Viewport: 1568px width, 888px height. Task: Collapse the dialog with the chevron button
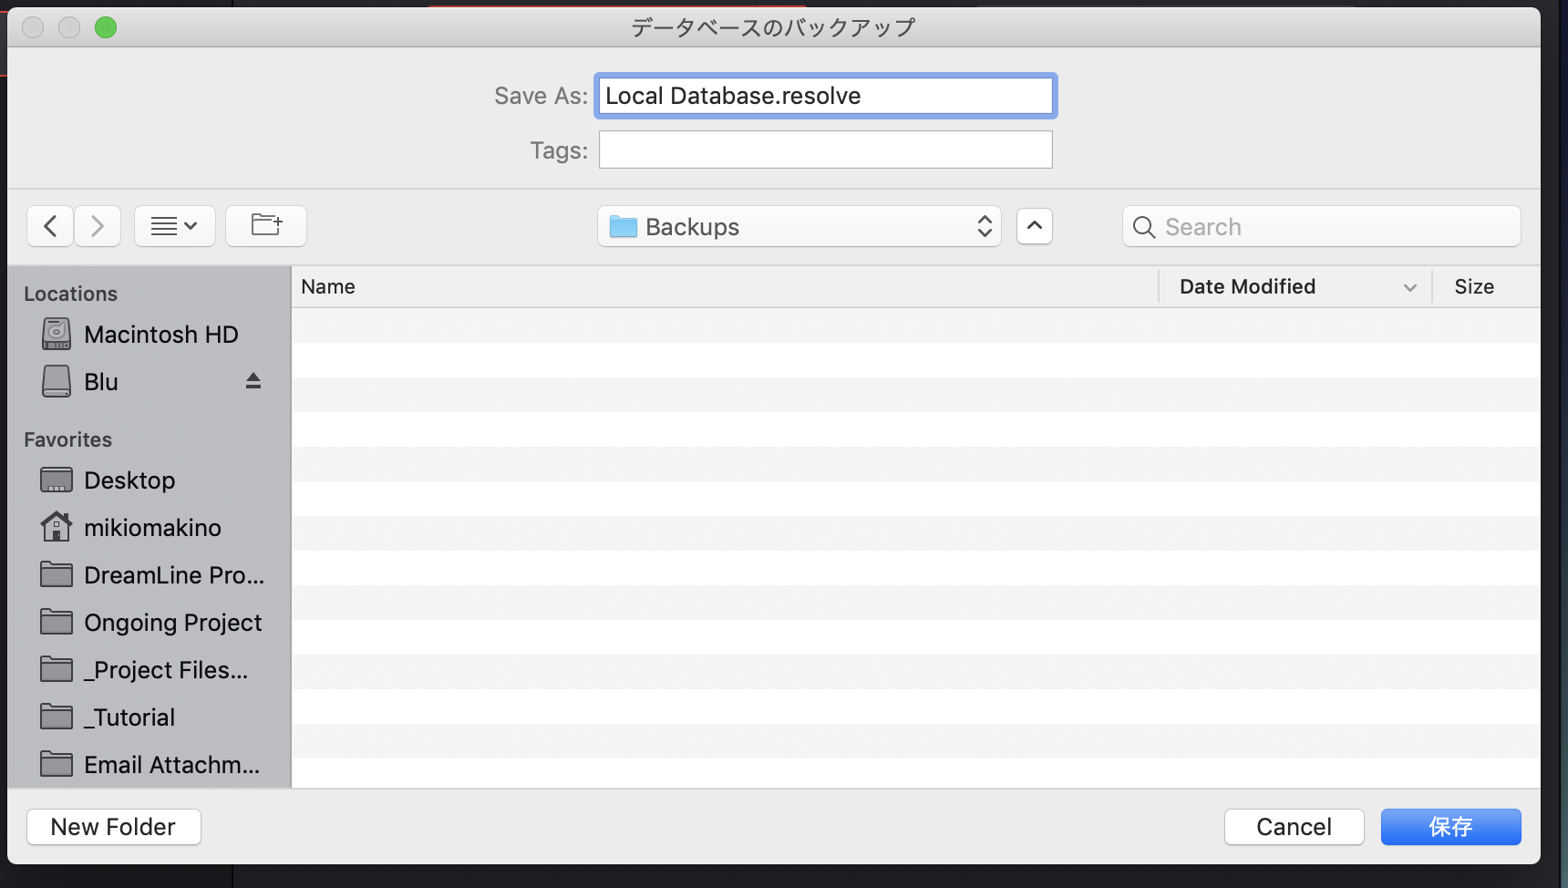(x=1035, y=226)
